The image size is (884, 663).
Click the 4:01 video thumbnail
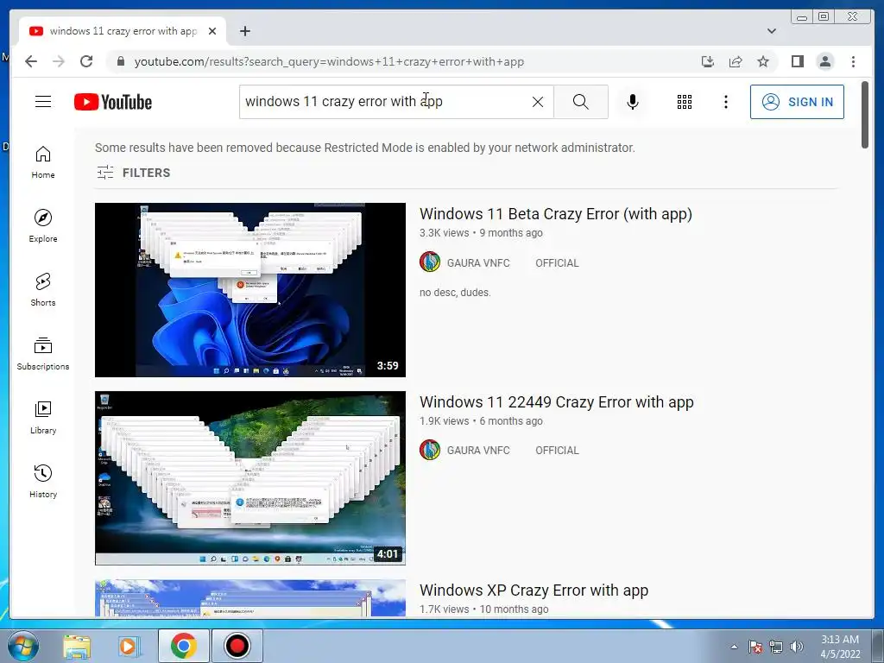[249, 478]
